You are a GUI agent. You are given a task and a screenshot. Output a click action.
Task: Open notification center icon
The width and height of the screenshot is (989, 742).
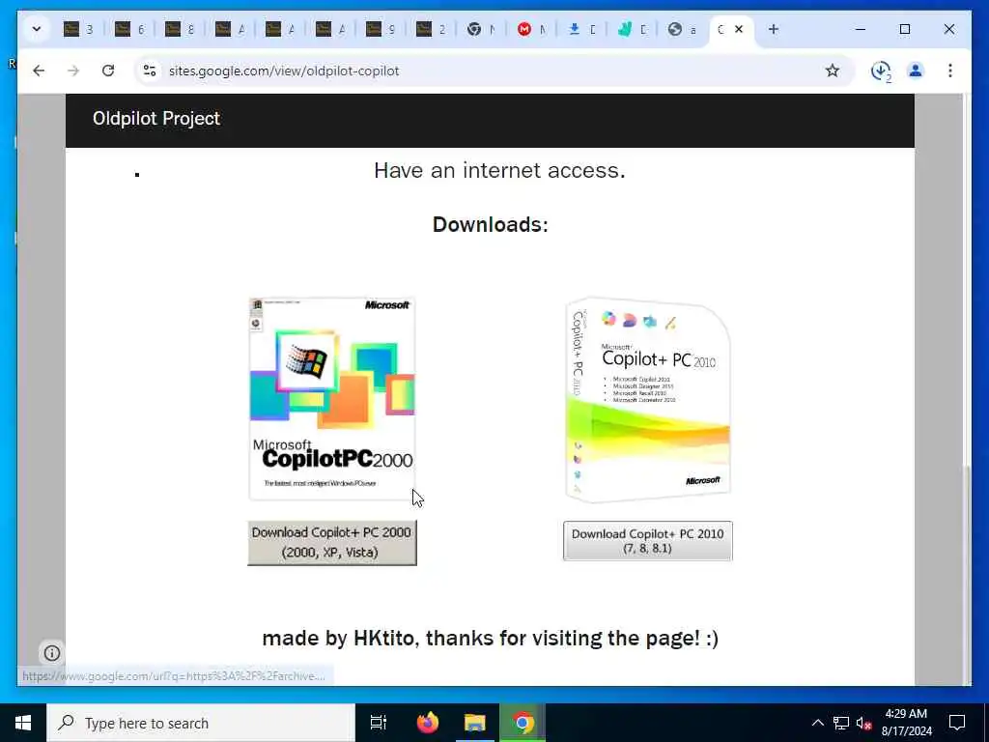[957, 723]
